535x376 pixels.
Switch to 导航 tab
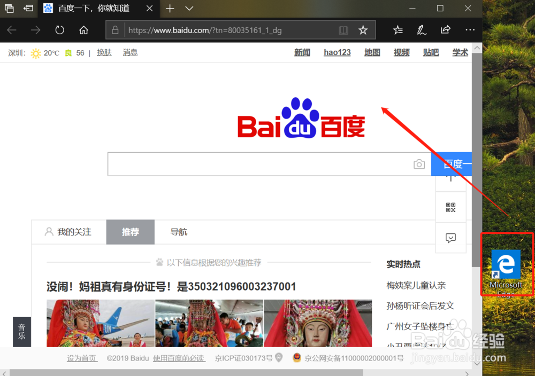(179, 232)
